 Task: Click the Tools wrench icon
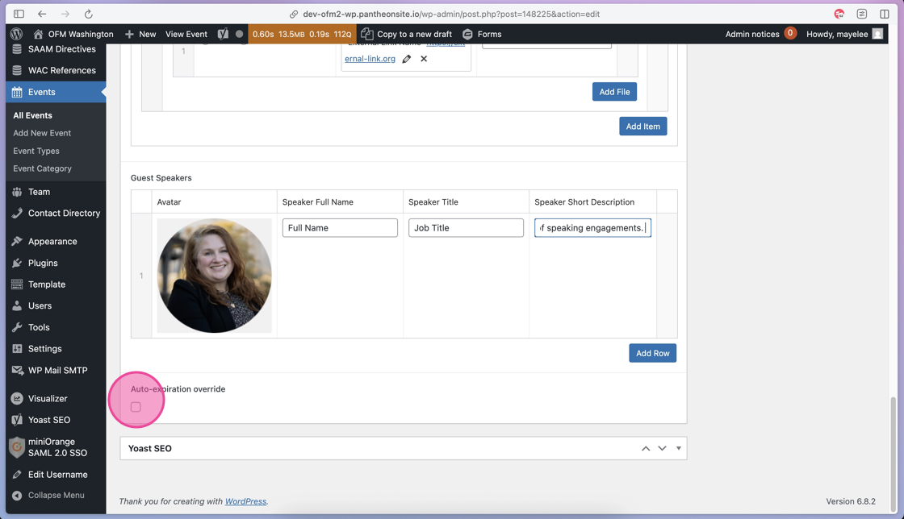coord(17,327)
